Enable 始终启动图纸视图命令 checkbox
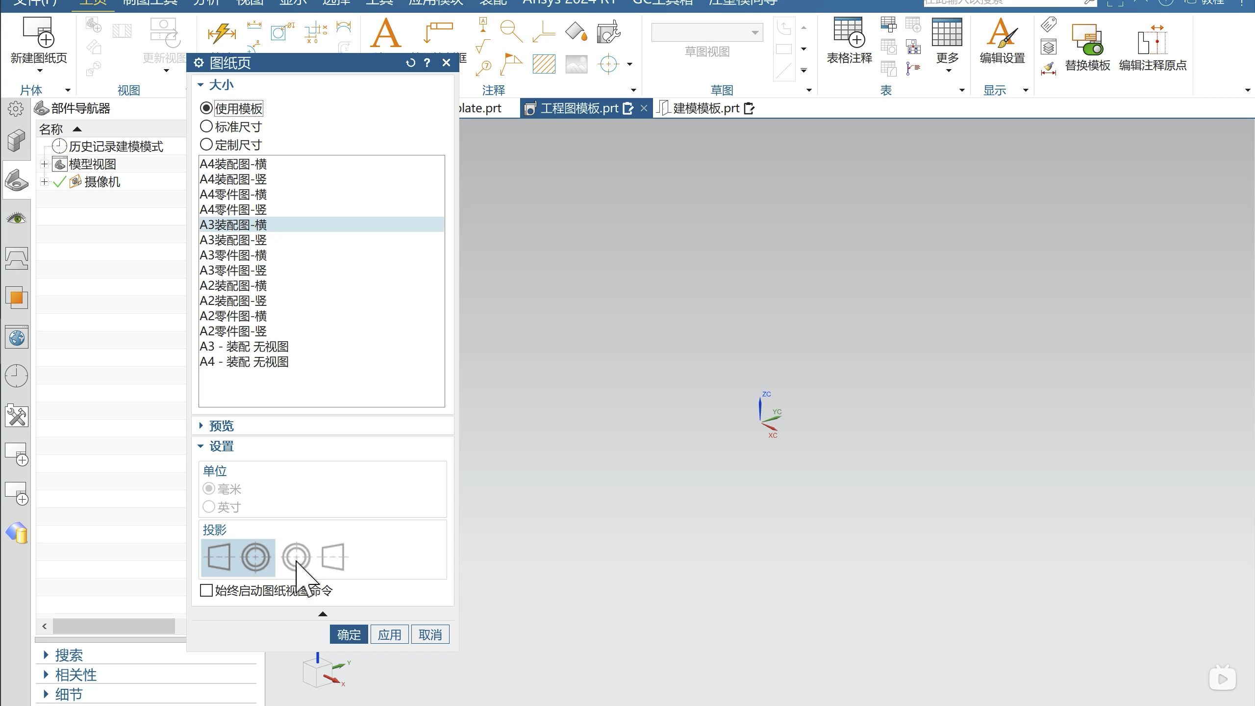The height and width of the screenshot is (706, 1255). pyautogui.click(x=206, y=590)
